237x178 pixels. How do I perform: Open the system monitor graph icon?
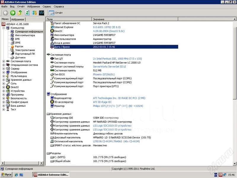click(x=41, y=13)
